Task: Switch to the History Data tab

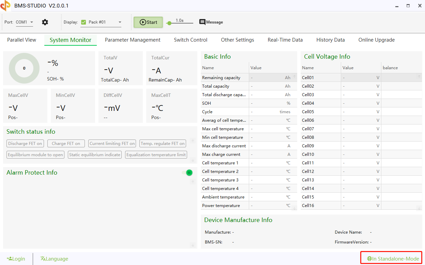Action: click(330, 40)
